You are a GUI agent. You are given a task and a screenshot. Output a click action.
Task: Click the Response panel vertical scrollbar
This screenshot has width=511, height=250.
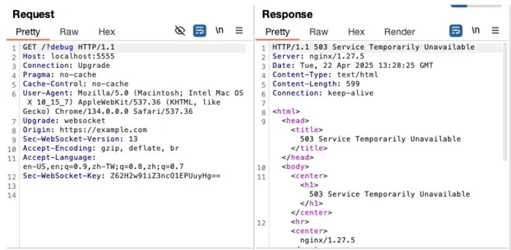(505, 101)
